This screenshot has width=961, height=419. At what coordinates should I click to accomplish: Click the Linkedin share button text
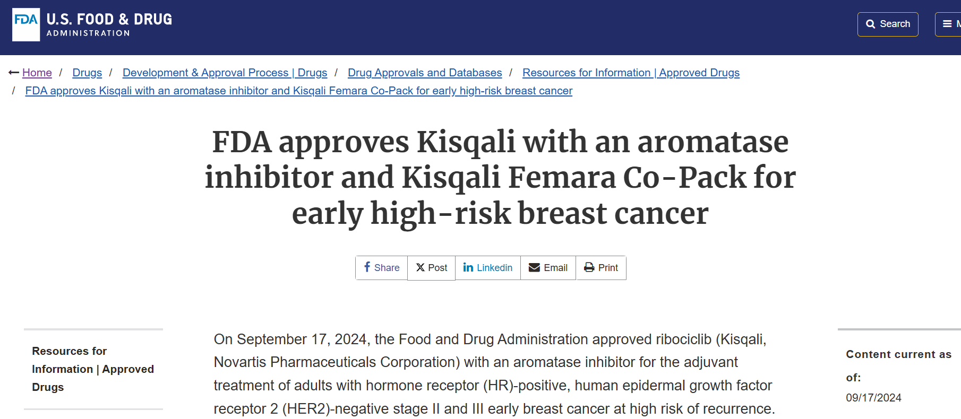[494, 268]
